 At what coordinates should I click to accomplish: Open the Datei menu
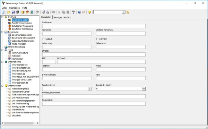[4, 8]
